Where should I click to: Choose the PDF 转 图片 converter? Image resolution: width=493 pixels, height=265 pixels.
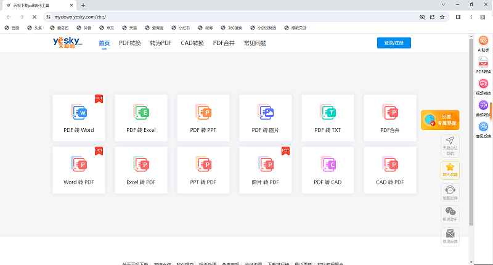(266, 117)
